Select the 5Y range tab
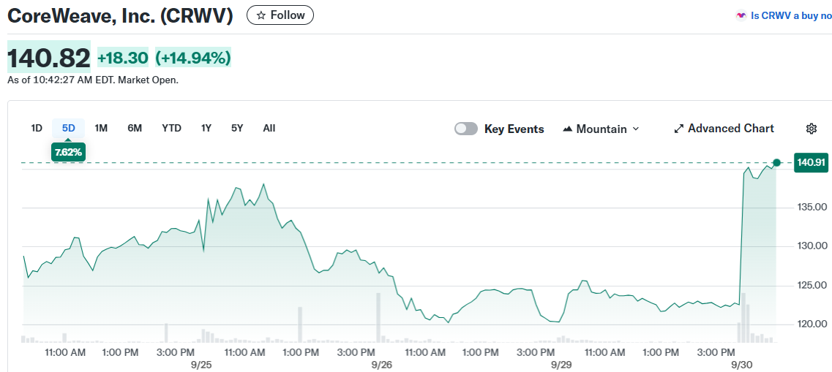This screenshot has height=372, width=832. (237, 128)
